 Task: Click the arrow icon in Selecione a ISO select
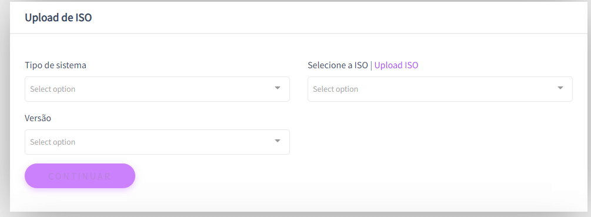pos(560,88)
